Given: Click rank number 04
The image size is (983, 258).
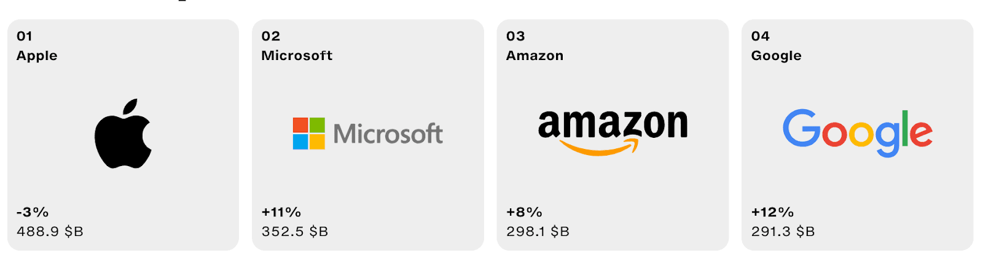Looking at the screenshot, I should pos(761,36).
